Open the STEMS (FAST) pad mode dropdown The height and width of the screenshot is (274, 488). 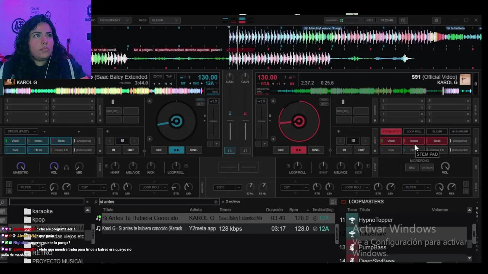point(21,131)
